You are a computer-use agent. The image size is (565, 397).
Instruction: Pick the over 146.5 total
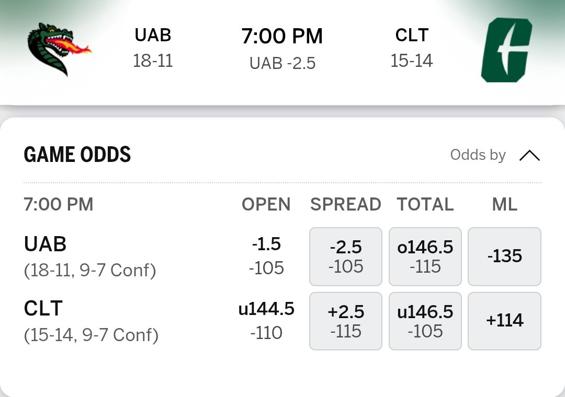tap(425, 256)
